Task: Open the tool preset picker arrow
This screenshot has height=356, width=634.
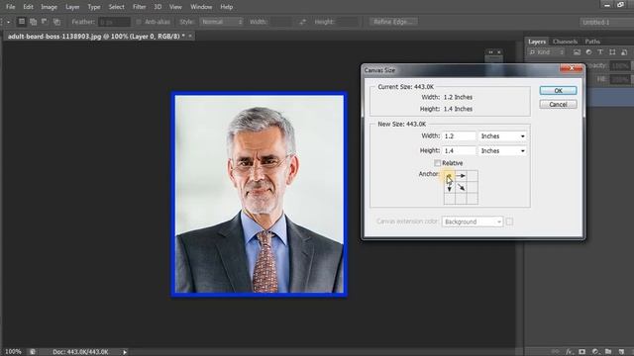Action: (x=9, y=22)
